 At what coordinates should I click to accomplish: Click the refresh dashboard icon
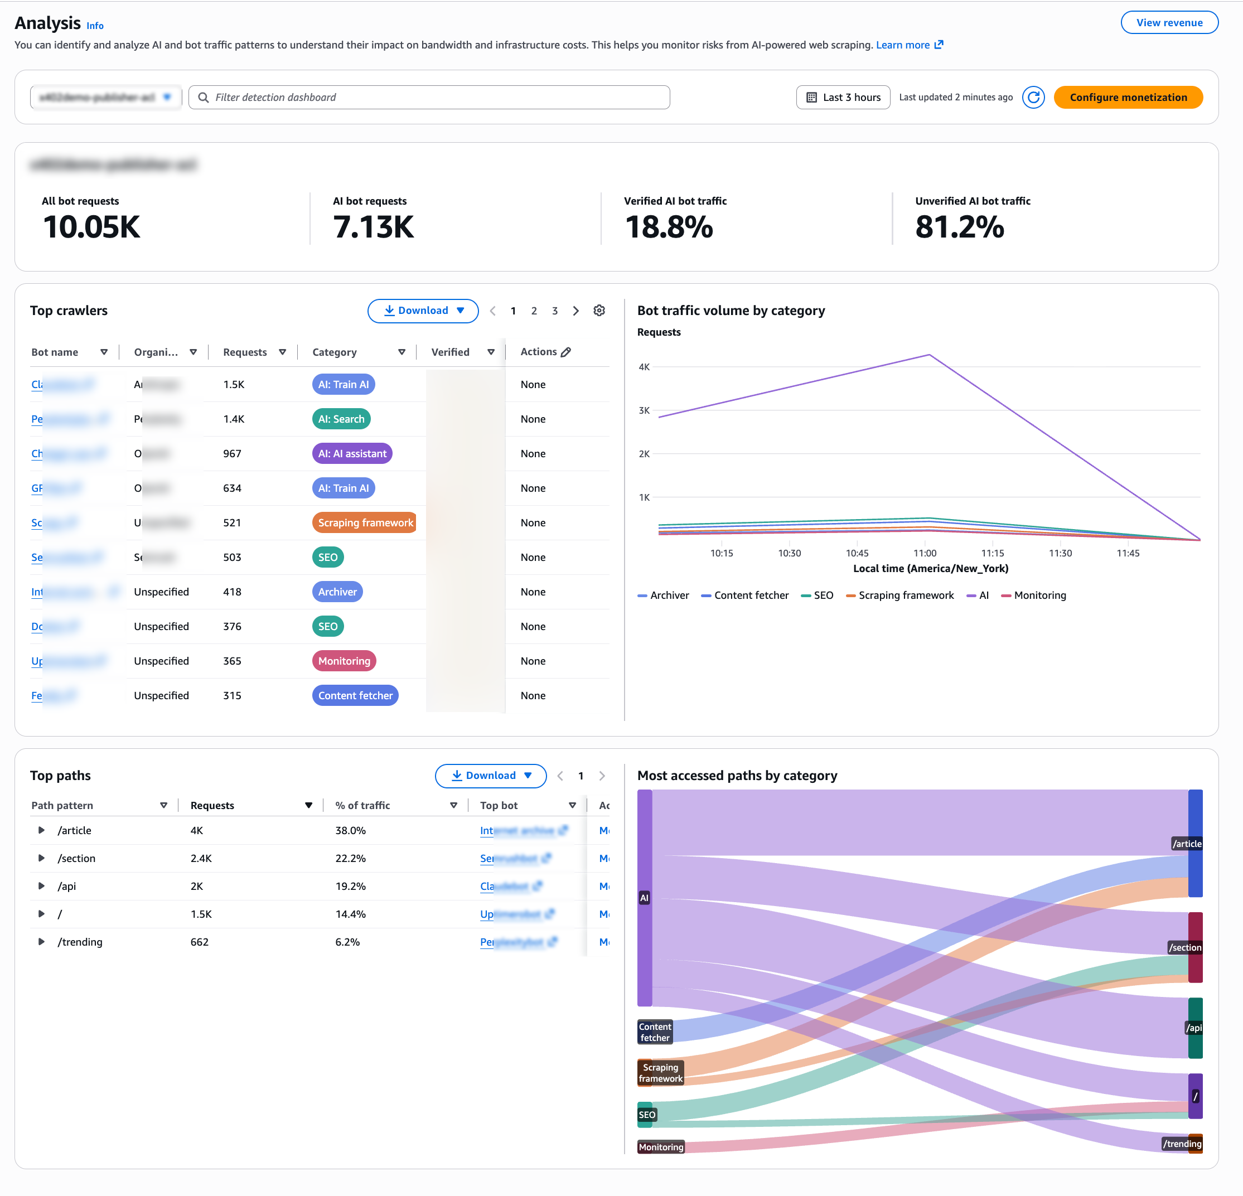coord(1033,98)
